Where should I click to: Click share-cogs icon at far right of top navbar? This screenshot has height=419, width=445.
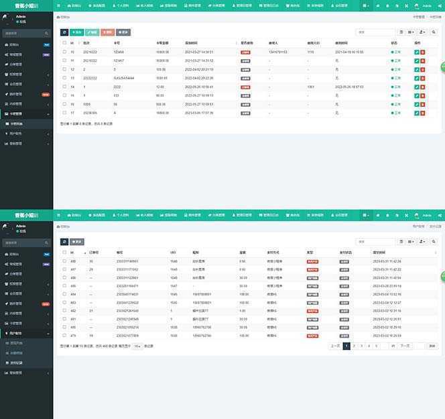coord(440,5)
